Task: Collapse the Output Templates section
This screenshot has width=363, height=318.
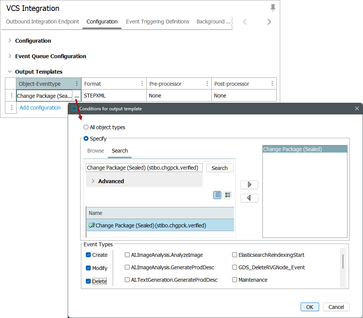Action: click(10, 72)
